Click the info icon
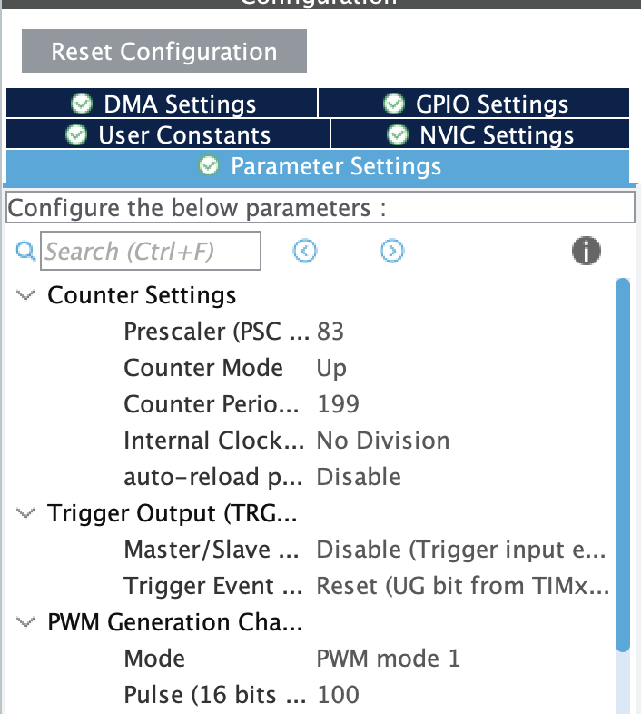This screenshot has height=714, width=641. [587, 252]
